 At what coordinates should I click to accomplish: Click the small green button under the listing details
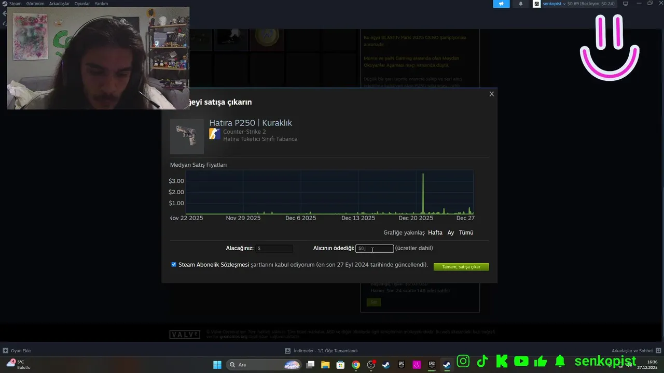(x=374, y=302)
